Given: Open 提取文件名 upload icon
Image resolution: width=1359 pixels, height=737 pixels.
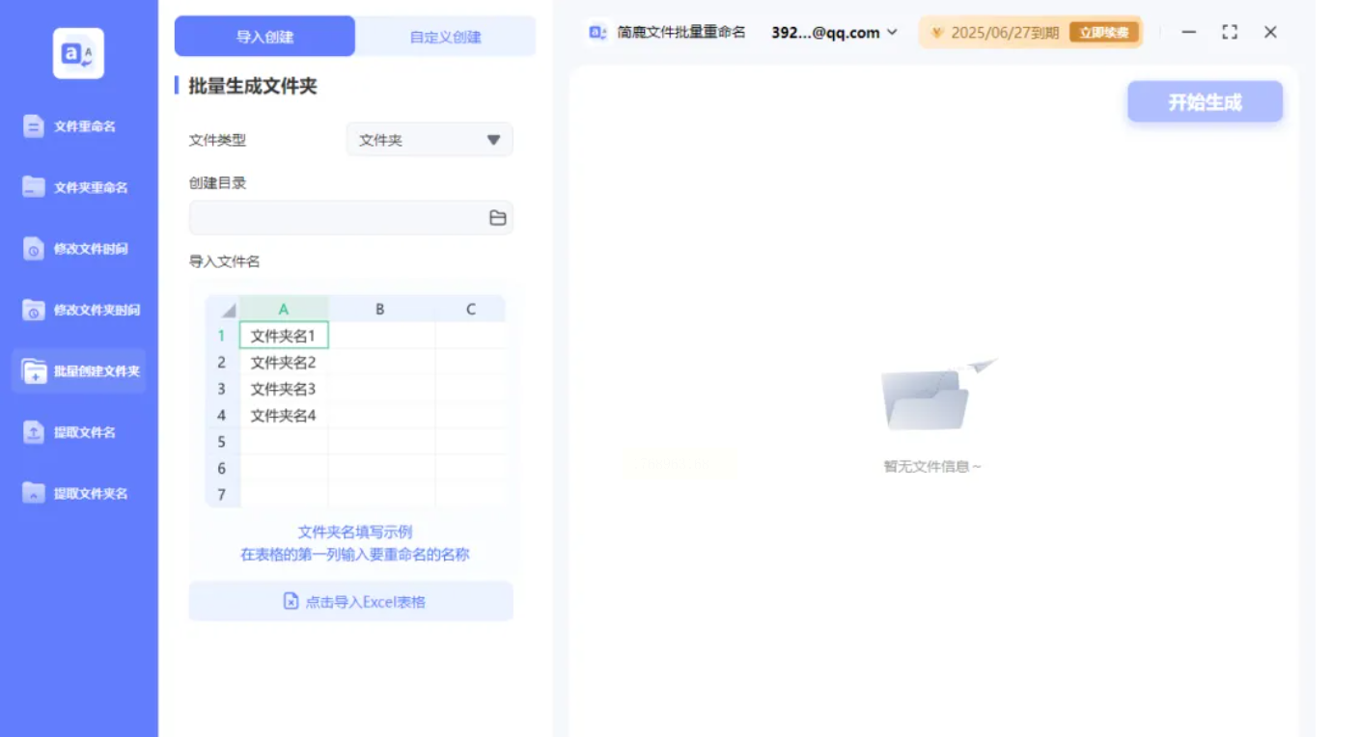Looking at the screenshot, I should tap(34, 432).
